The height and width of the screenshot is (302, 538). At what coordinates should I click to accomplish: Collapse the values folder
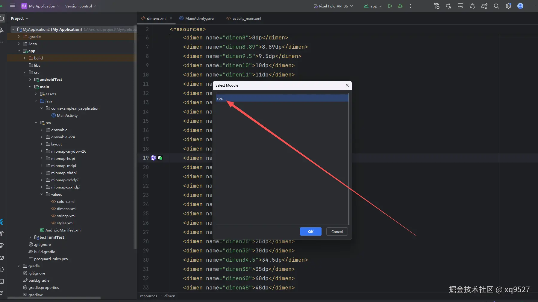pos(42,194)
